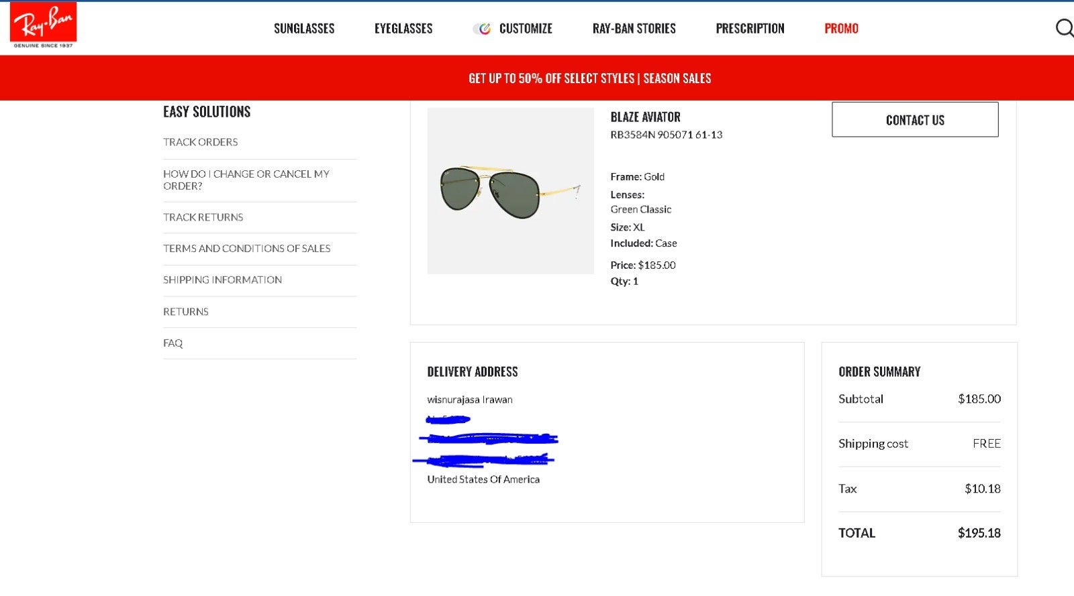
Task: Click the Tax $10.18 amount
Action: click(x=983, y=489)
